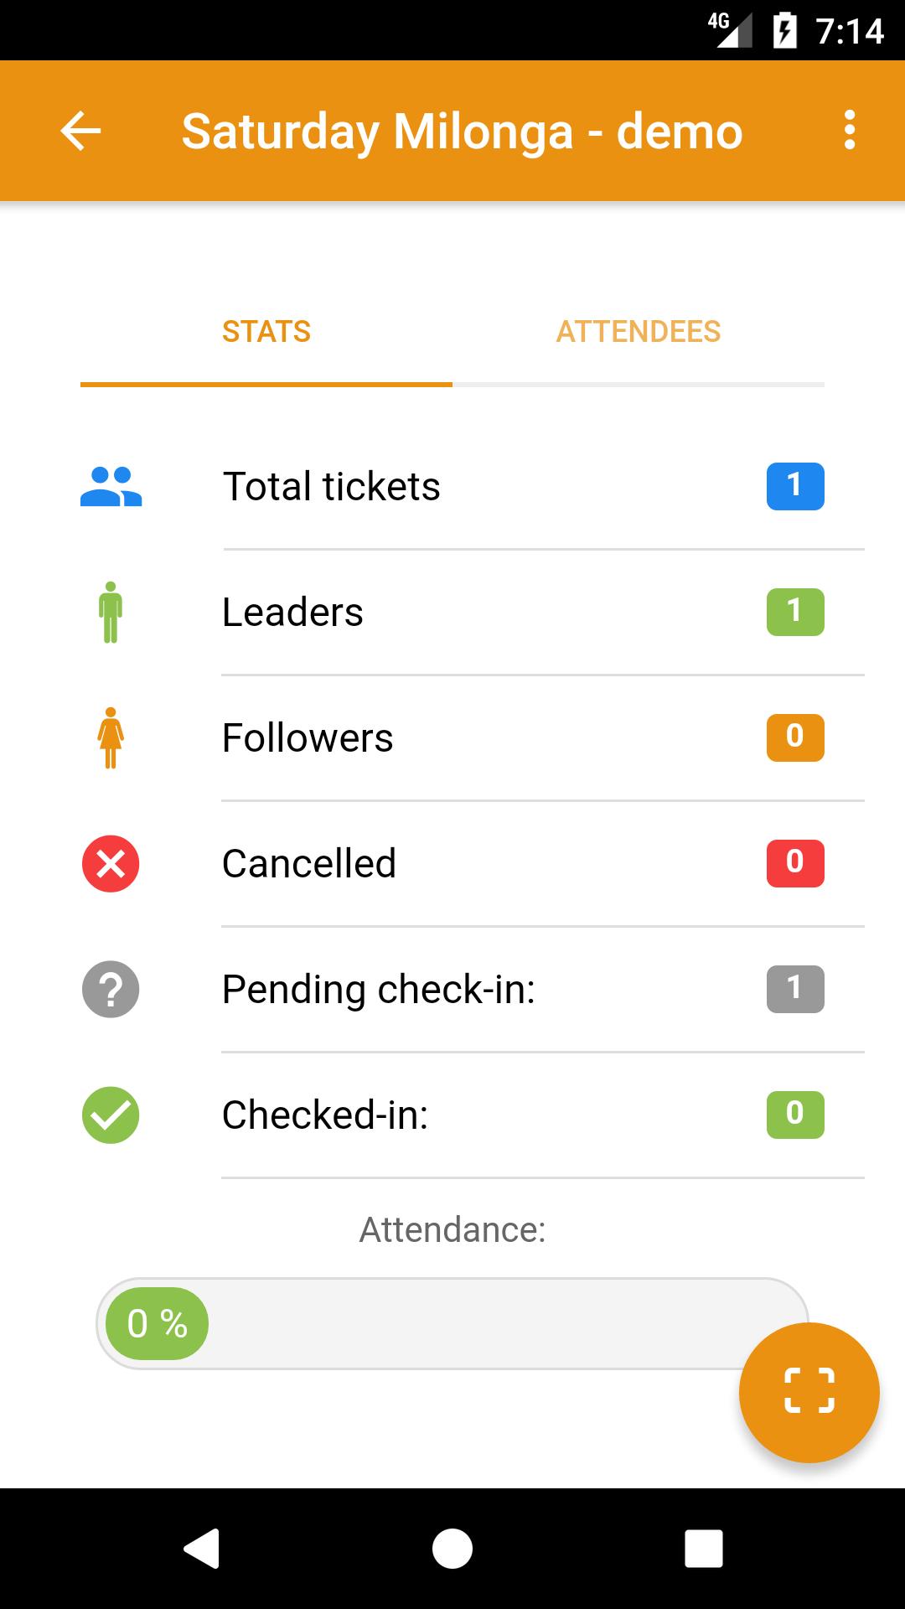Image resolution: width=905 pixels, height=1609 pixels.
Task: Tap the green Checked-in checkmark icon
Action: pos(111,1115)
